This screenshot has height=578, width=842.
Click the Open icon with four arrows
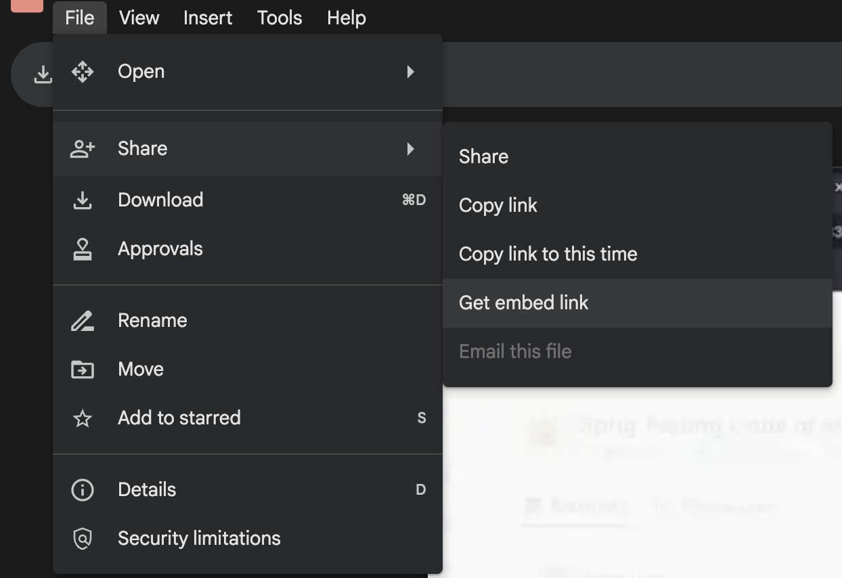click(x=83, y=72)
